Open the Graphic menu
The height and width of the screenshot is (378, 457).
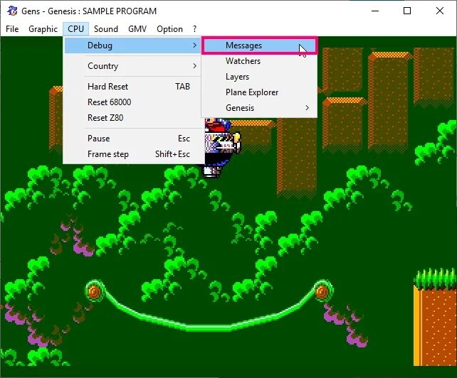[x=43, y=29]
